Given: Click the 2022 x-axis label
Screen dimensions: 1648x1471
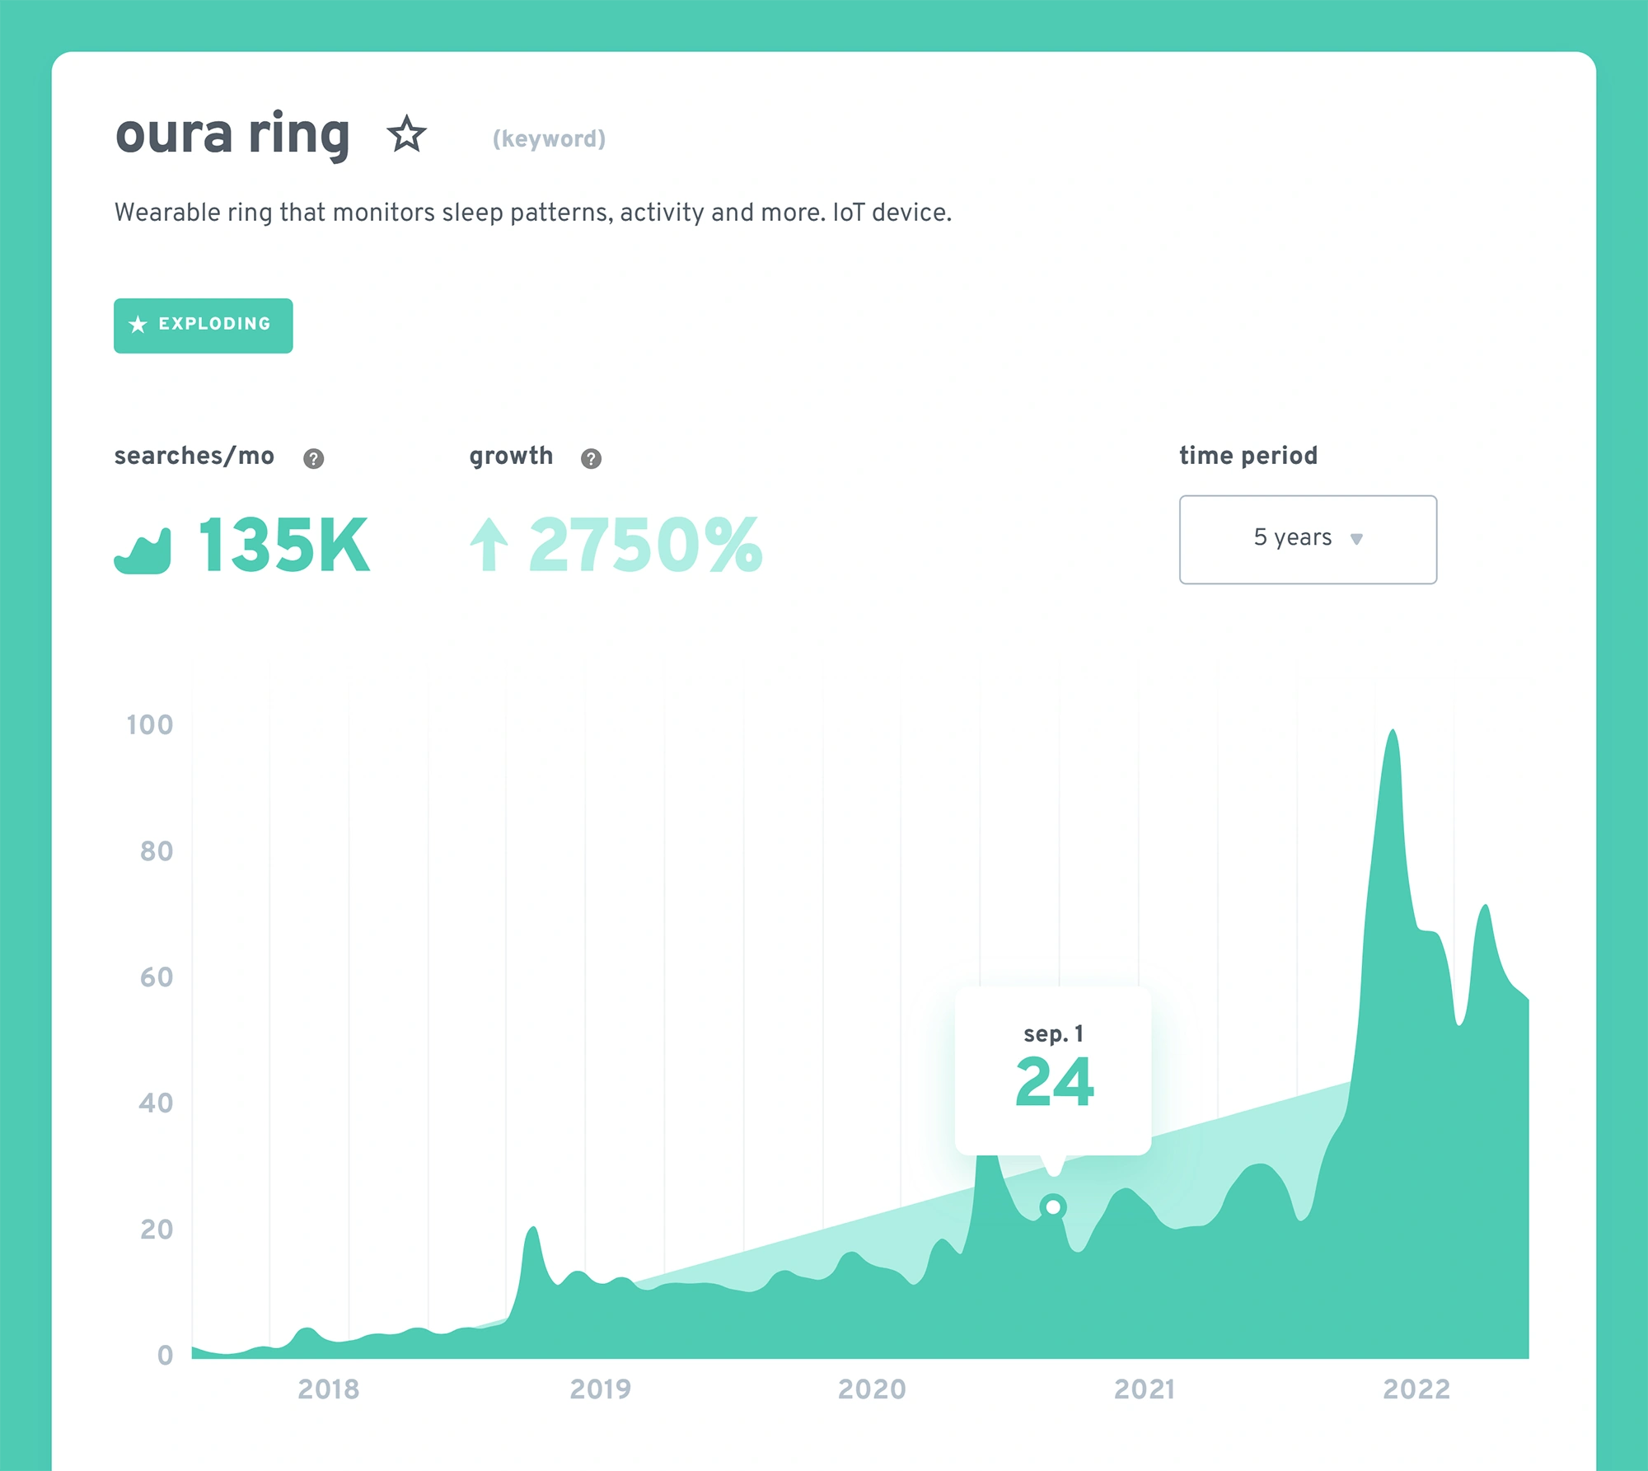Looking at the screenshot, I should click(x=1416, y=1389).
